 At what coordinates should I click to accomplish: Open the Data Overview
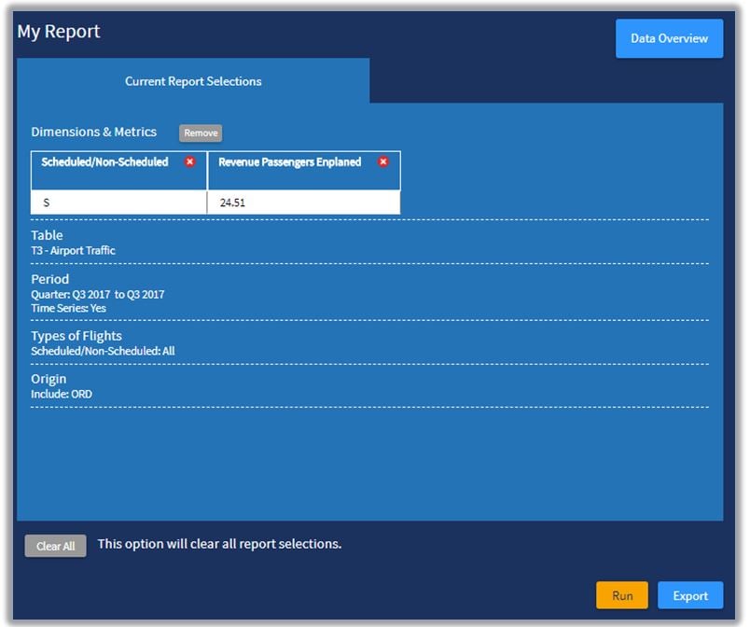669,39
